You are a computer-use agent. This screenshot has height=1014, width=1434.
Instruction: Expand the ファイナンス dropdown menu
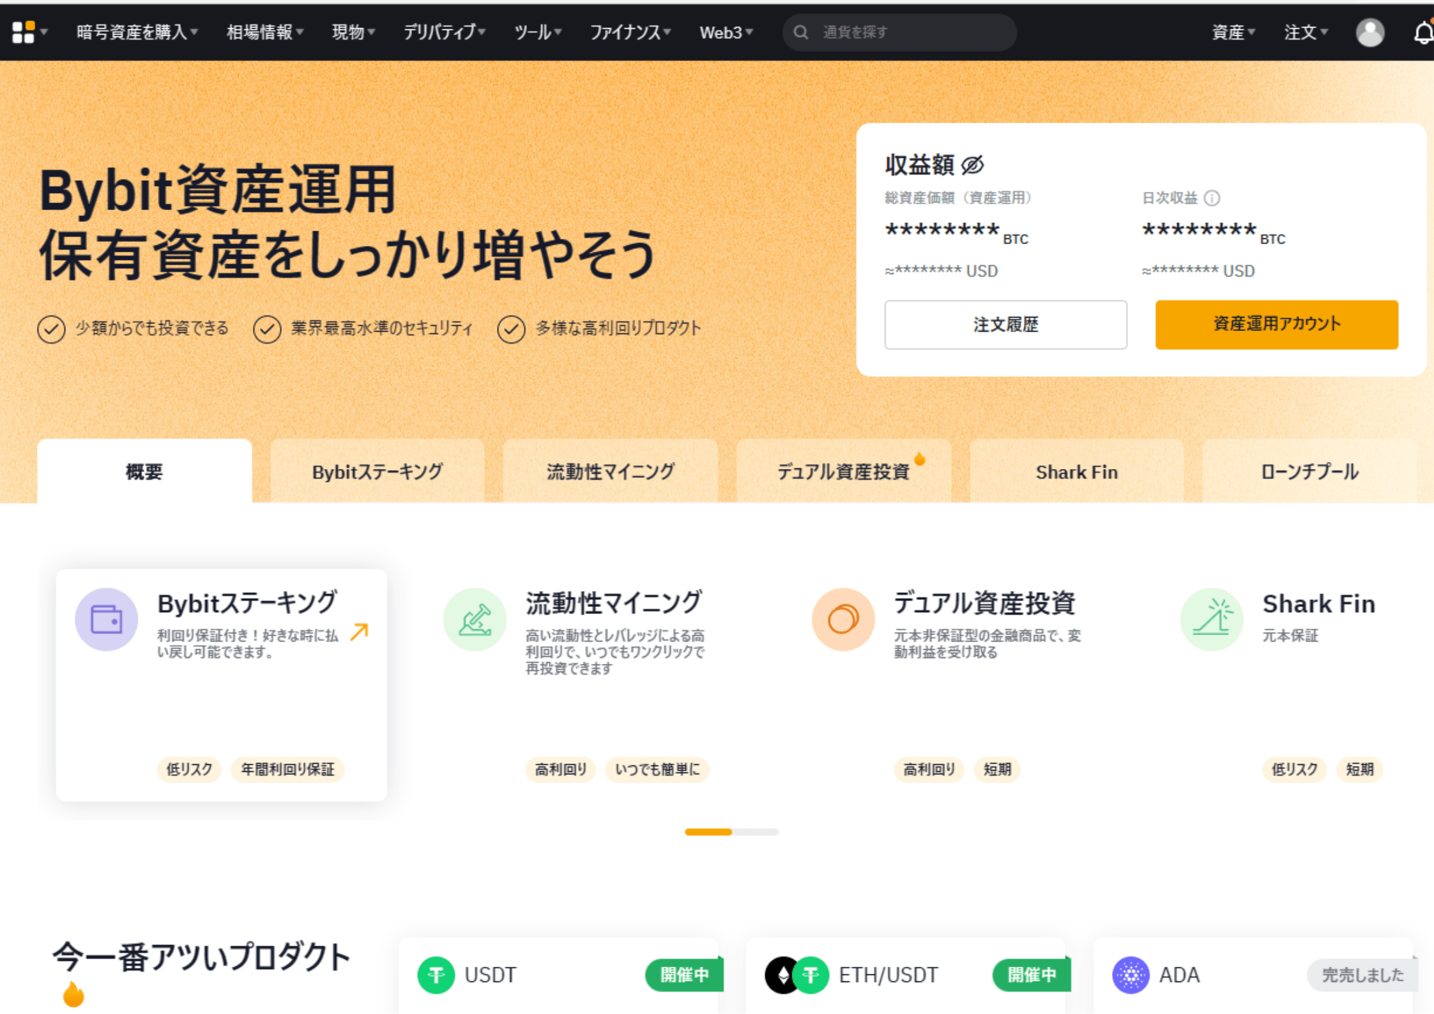(630, 32)
